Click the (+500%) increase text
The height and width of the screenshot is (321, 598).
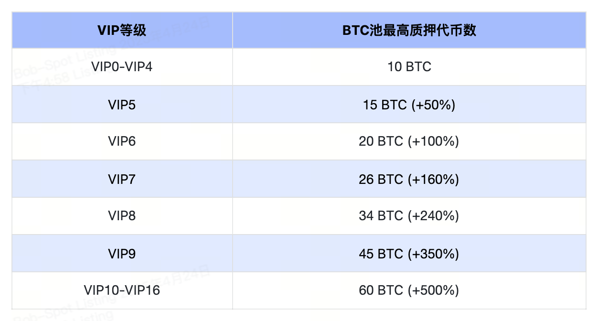tap(433, 290)
